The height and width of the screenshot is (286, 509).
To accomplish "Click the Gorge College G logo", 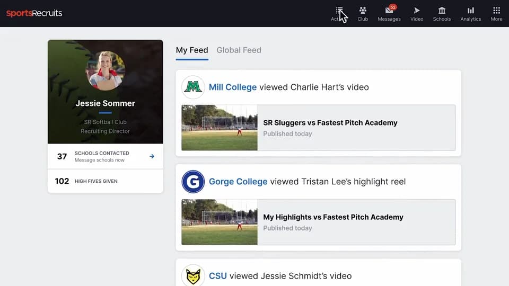I will pos(193,182).
